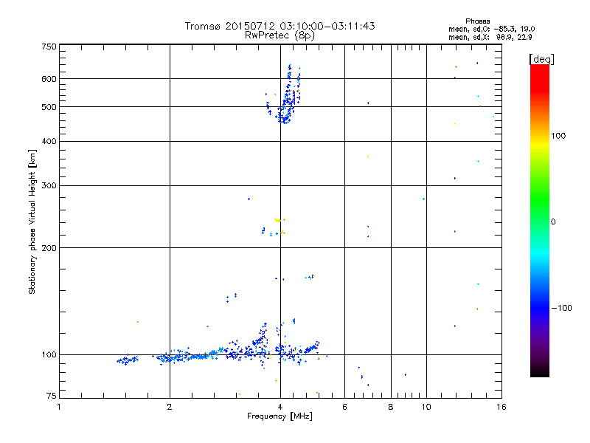Click the colorbar tick label '-100'
590x443 pixels.
click(x=561, y=308)
